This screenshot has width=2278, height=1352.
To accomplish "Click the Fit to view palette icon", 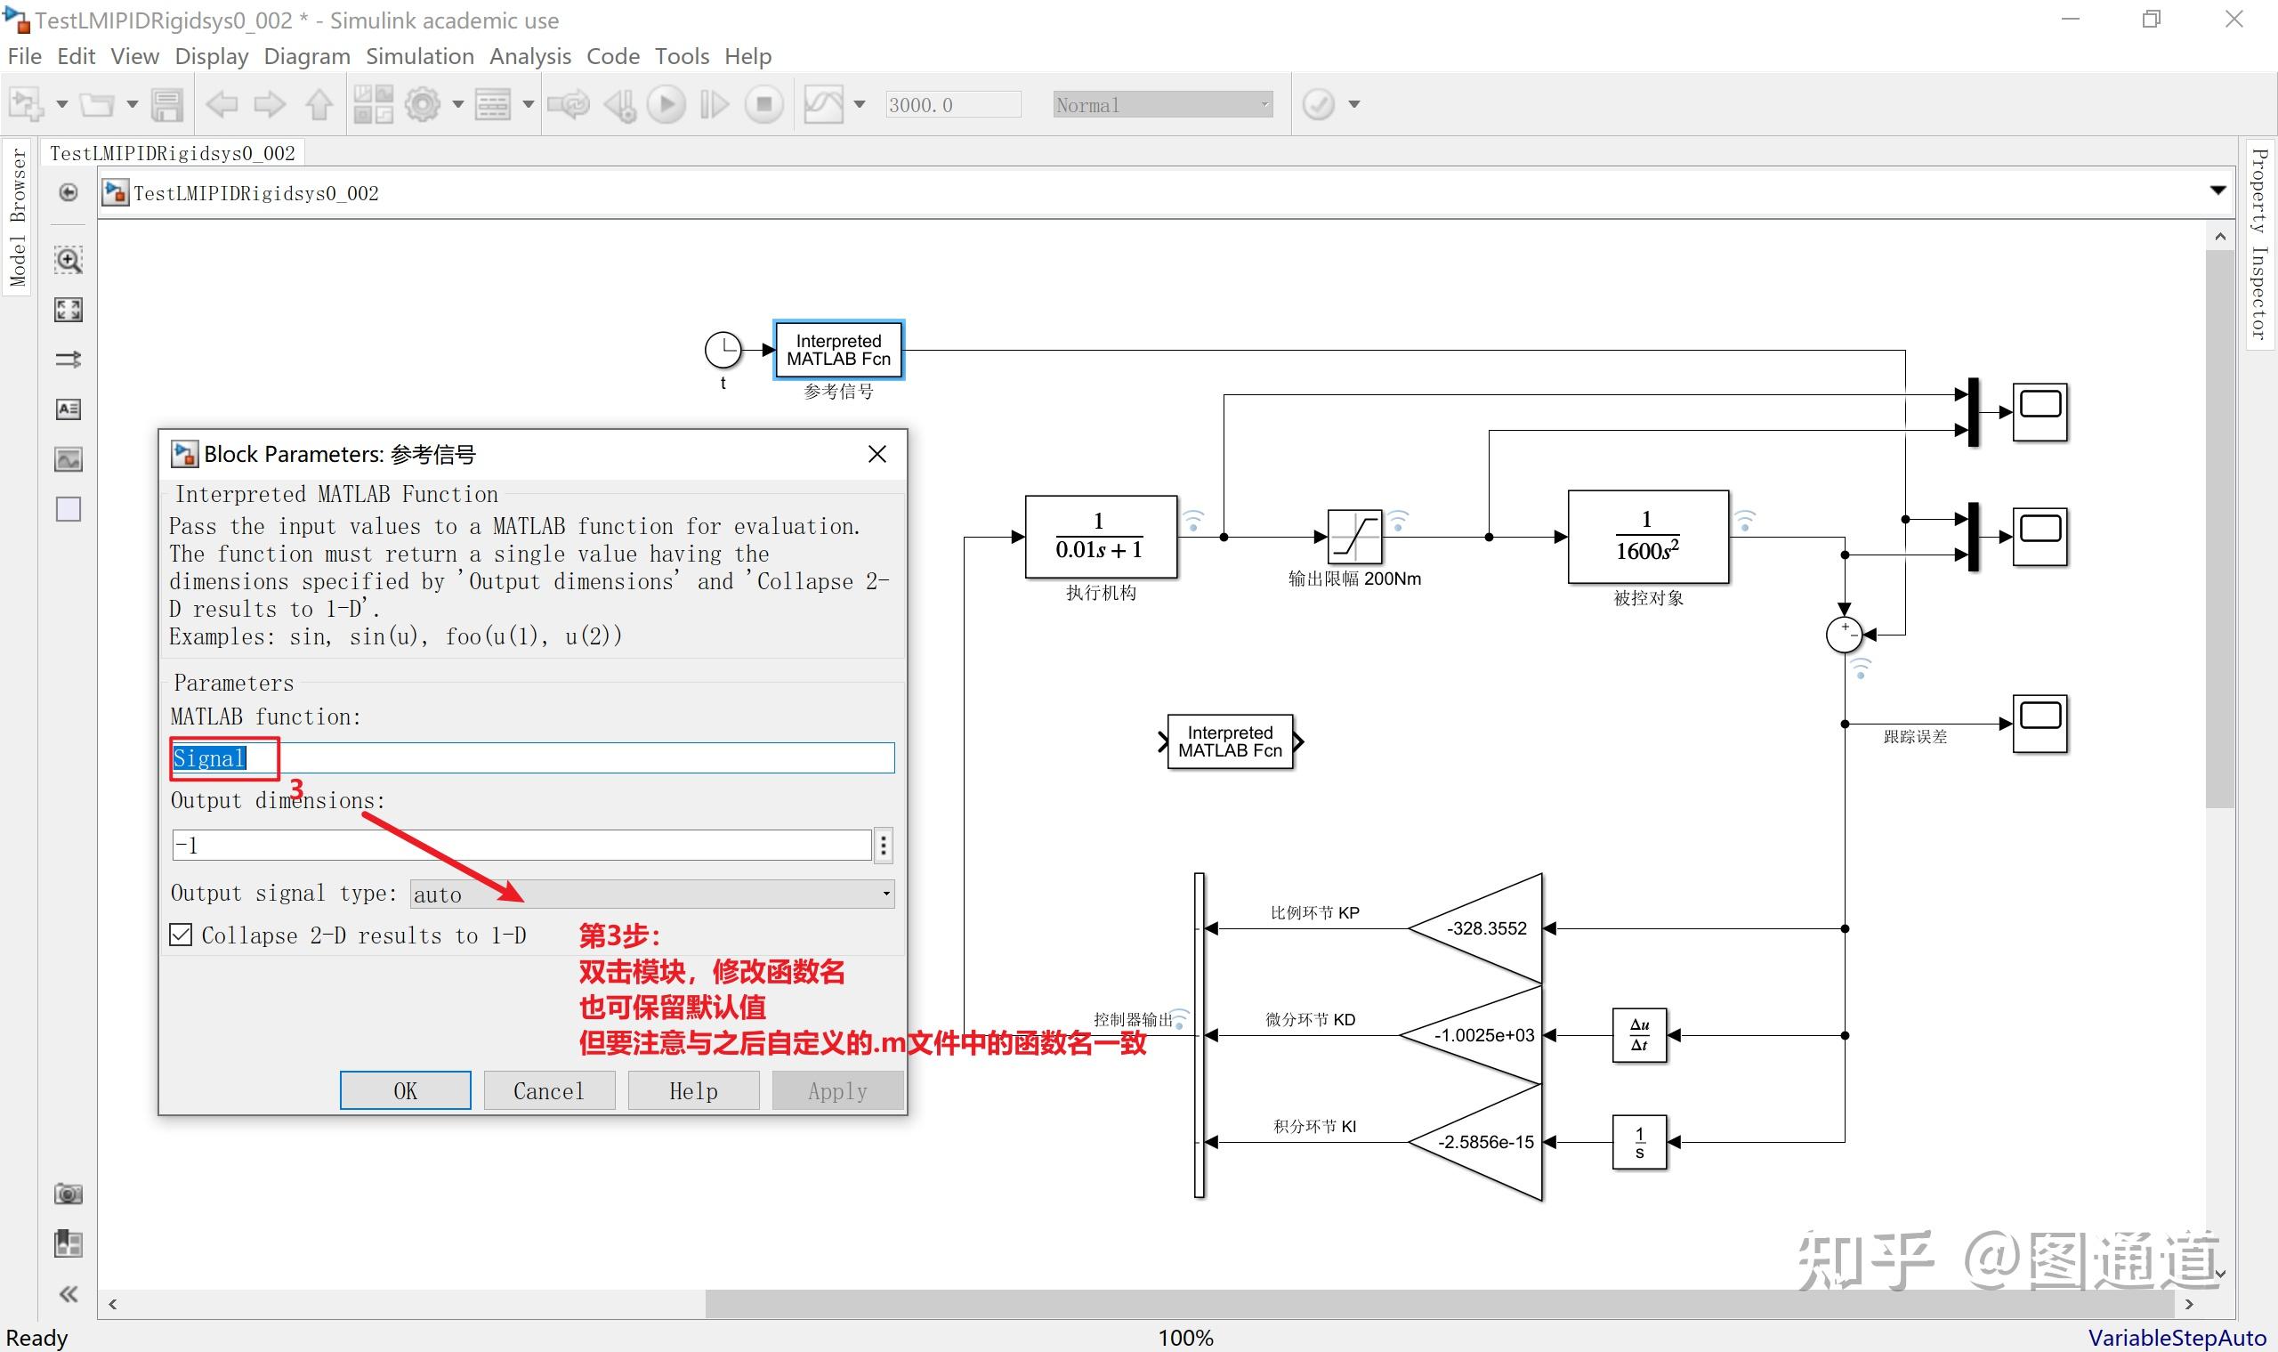I will 69,310.
